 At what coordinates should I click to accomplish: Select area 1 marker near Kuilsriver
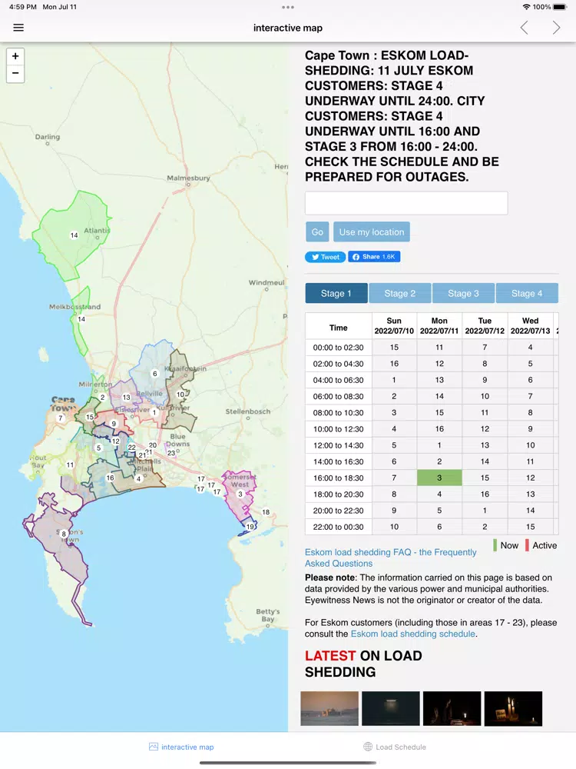pyautogui.click(x=154, y=412)
